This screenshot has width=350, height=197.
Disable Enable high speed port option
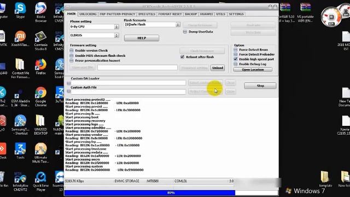tap(236, 59)
